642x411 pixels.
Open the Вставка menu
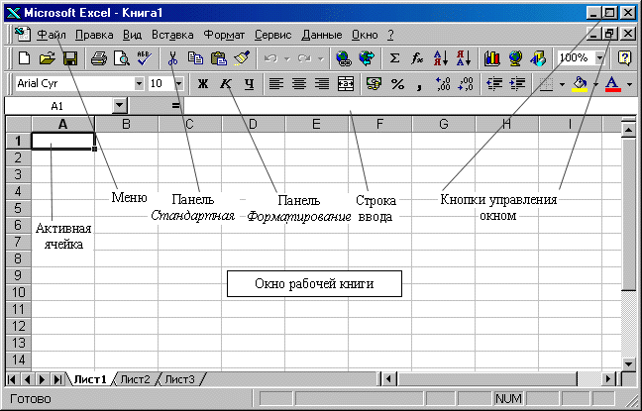pyautogui.click(x=172, y=35)
